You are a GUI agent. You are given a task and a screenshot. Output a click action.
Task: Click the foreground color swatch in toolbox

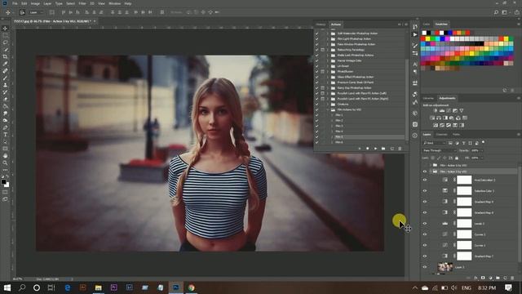point(3,181)
